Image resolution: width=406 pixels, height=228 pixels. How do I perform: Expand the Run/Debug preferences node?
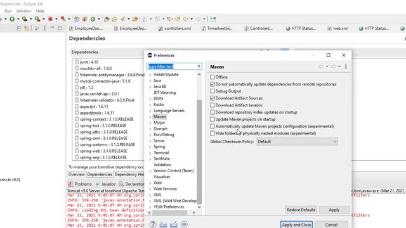(150, 135)
